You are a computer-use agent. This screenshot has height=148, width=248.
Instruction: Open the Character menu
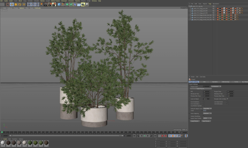tap(71, 1)
